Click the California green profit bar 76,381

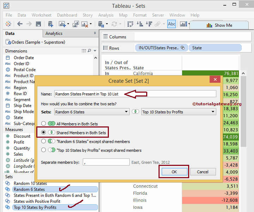coord(211,74)
